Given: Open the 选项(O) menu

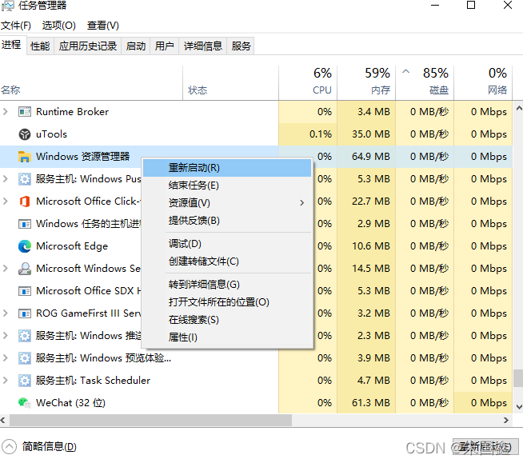Looking at the screenshot, I should [x=59, y=26].
